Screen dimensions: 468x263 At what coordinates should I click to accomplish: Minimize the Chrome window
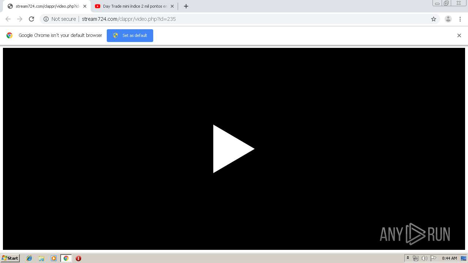click(437, 3)
